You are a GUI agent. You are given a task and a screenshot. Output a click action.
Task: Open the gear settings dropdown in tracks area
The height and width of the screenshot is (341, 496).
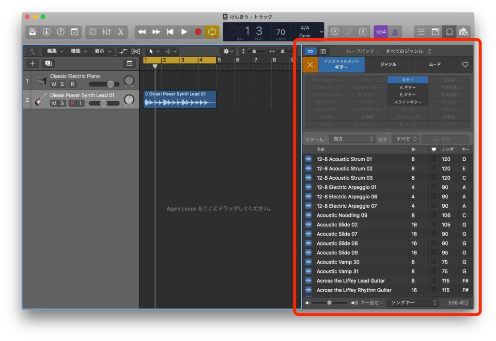tap(228, 51)
